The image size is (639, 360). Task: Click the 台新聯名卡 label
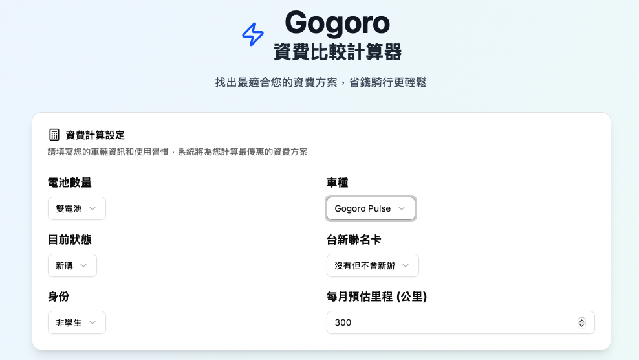click(353, 240)
